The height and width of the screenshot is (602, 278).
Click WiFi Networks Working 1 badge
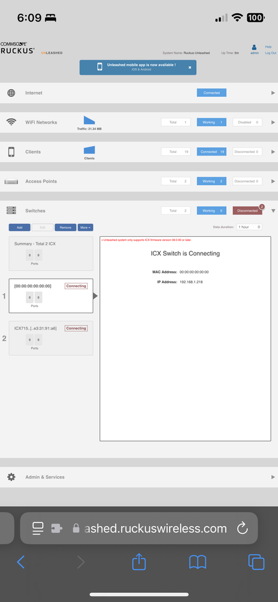[x=212, y=122]
